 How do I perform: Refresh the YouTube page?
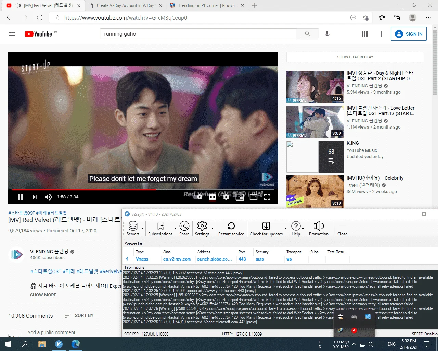[x=40, y=17]
